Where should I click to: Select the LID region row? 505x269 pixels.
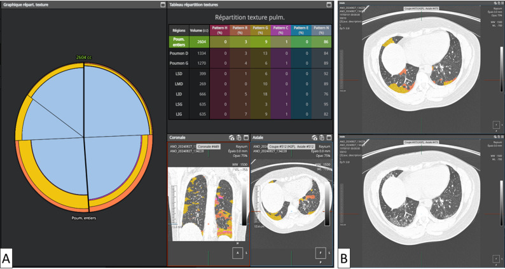coord(250,93)
